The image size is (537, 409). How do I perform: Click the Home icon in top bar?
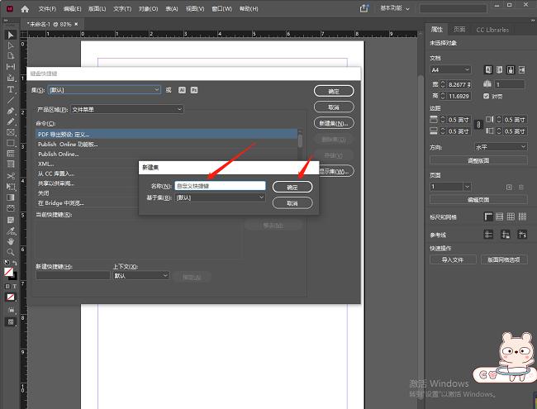pos(25,8)
